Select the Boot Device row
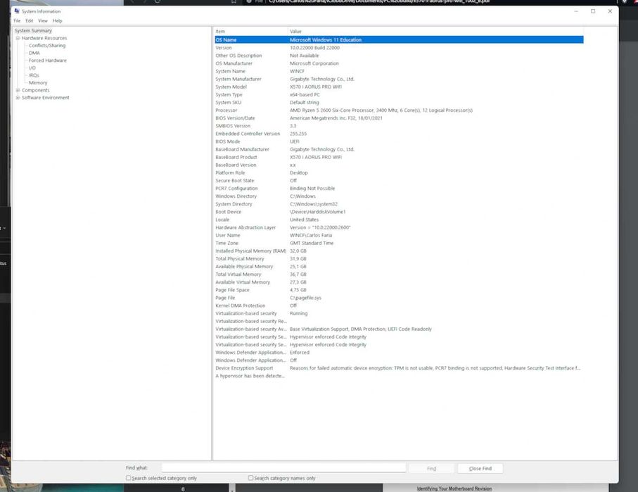 click(x=399, y=212)
